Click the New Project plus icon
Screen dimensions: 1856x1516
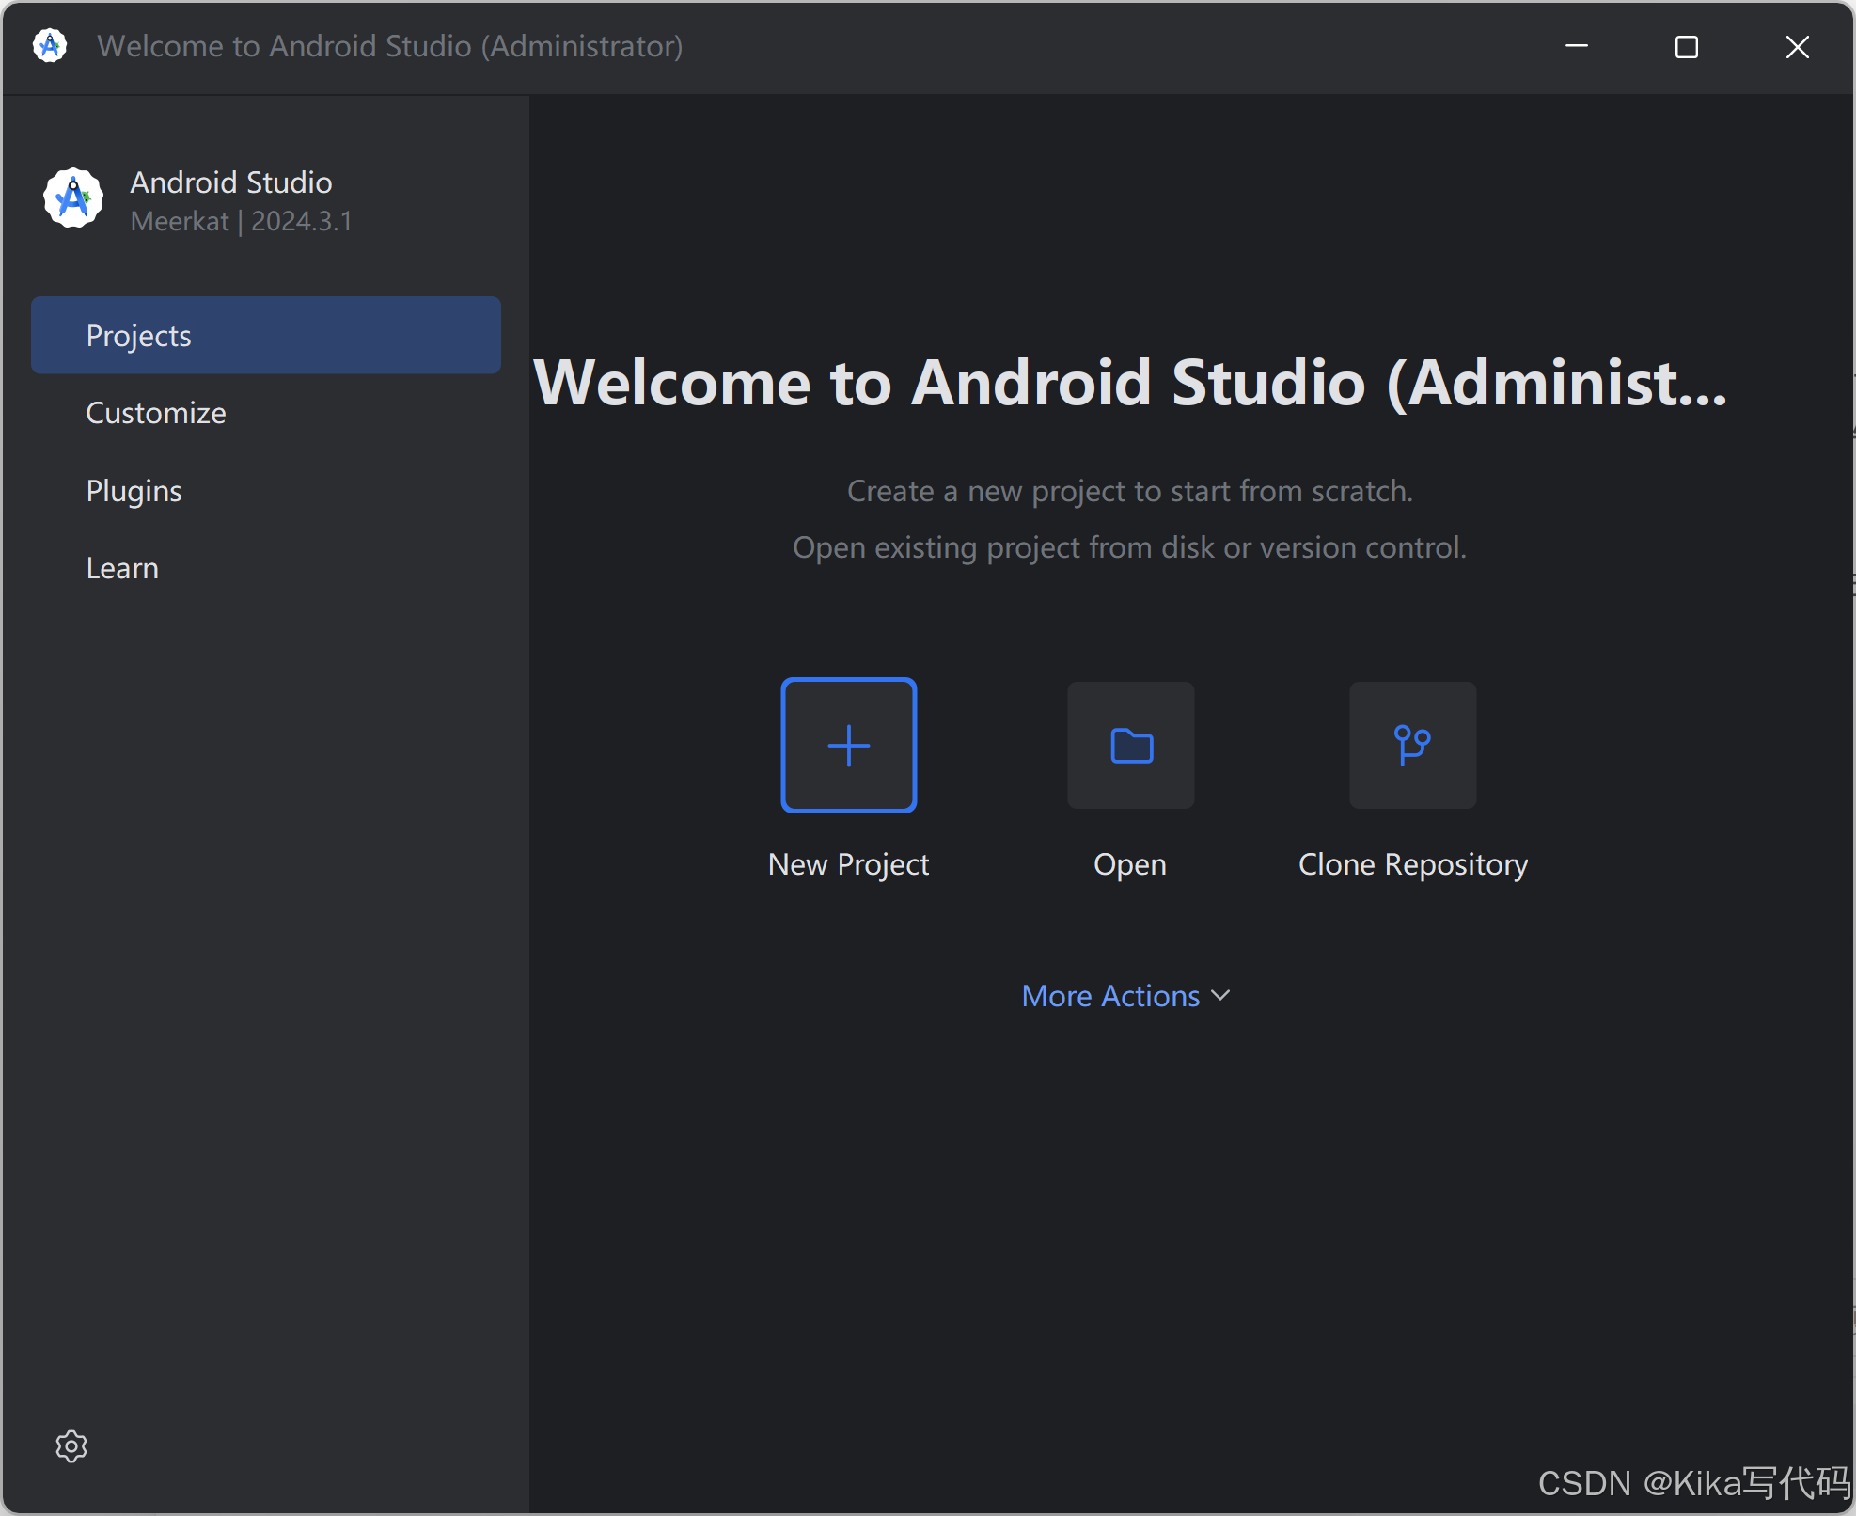(x=848, y=745)
